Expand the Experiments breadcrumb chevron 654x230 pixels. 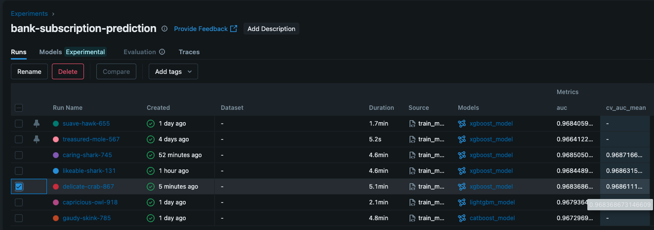[53, 14]
